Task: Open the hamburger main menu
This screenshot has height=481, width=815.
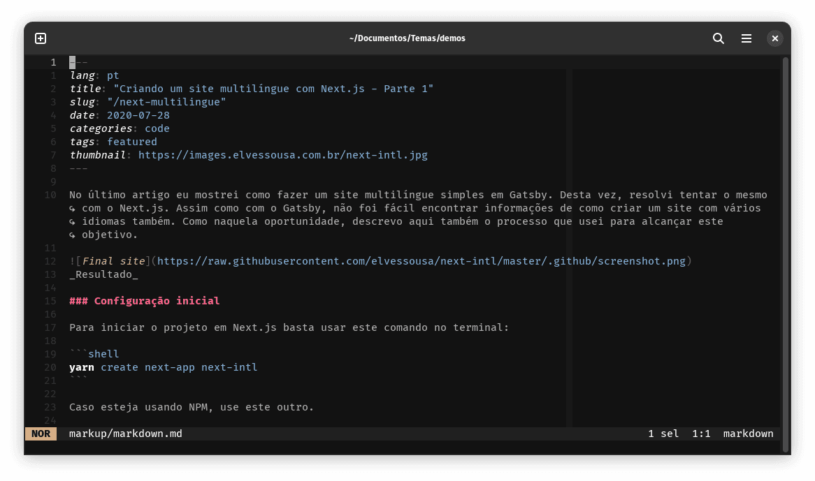Action: tap(747, 38)
